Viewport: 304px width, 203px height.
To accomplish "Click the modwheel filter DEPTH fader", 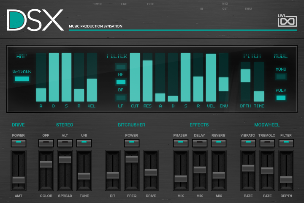I will click(x=286, y=179).
